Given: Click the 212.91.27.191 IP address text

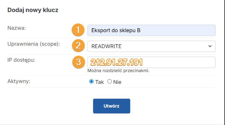Looking at the screenshot, I should [x=116, y=62].
